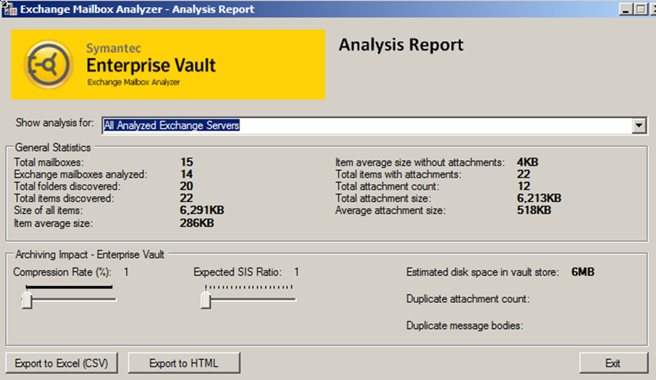Viewport: 656px width, 380px height.
Task: Click the Expected SIS Ratio slider thumb
Action: click(205, 300)
